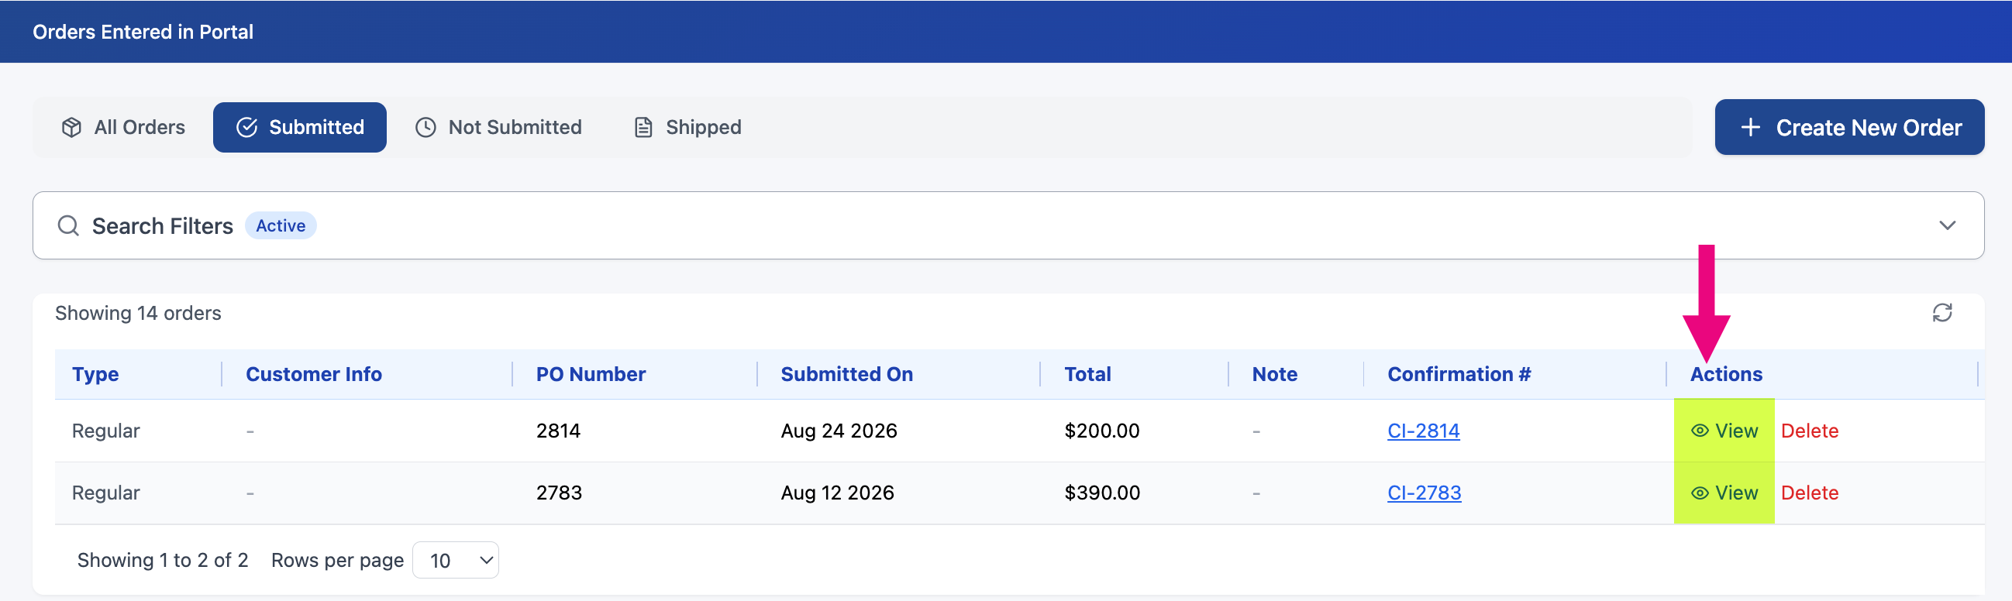Screen dimensions: 2012x601
Task: Select the $390.00 total cell
Action: (1102, 493)
